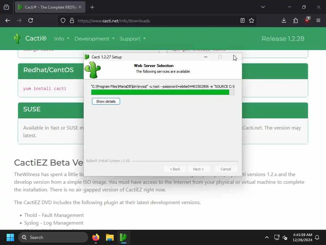Click the Cacti cactus logo in header
Viewport: 326px width, 245px height.
pos(17,39)
